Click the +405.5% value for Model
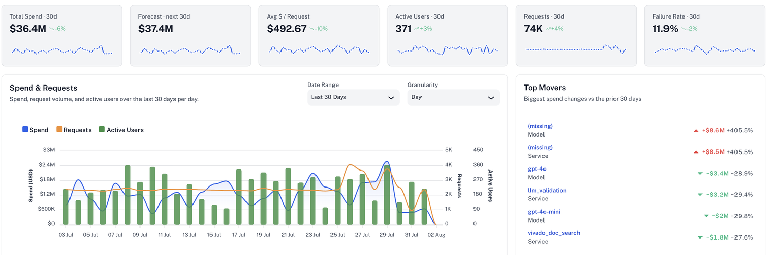Screen dimensions: 772x255 [740, 131]
